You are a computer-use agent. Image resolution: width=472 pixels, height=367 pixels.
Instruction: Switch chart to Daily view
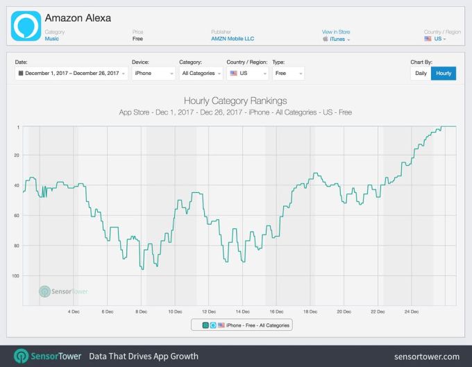(x=421, y=73)
